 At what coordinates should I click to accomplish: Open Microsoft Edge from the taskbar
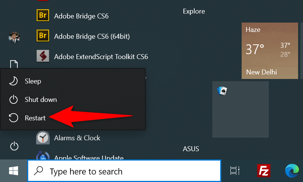pyautogui.click(x=291, y=171)
